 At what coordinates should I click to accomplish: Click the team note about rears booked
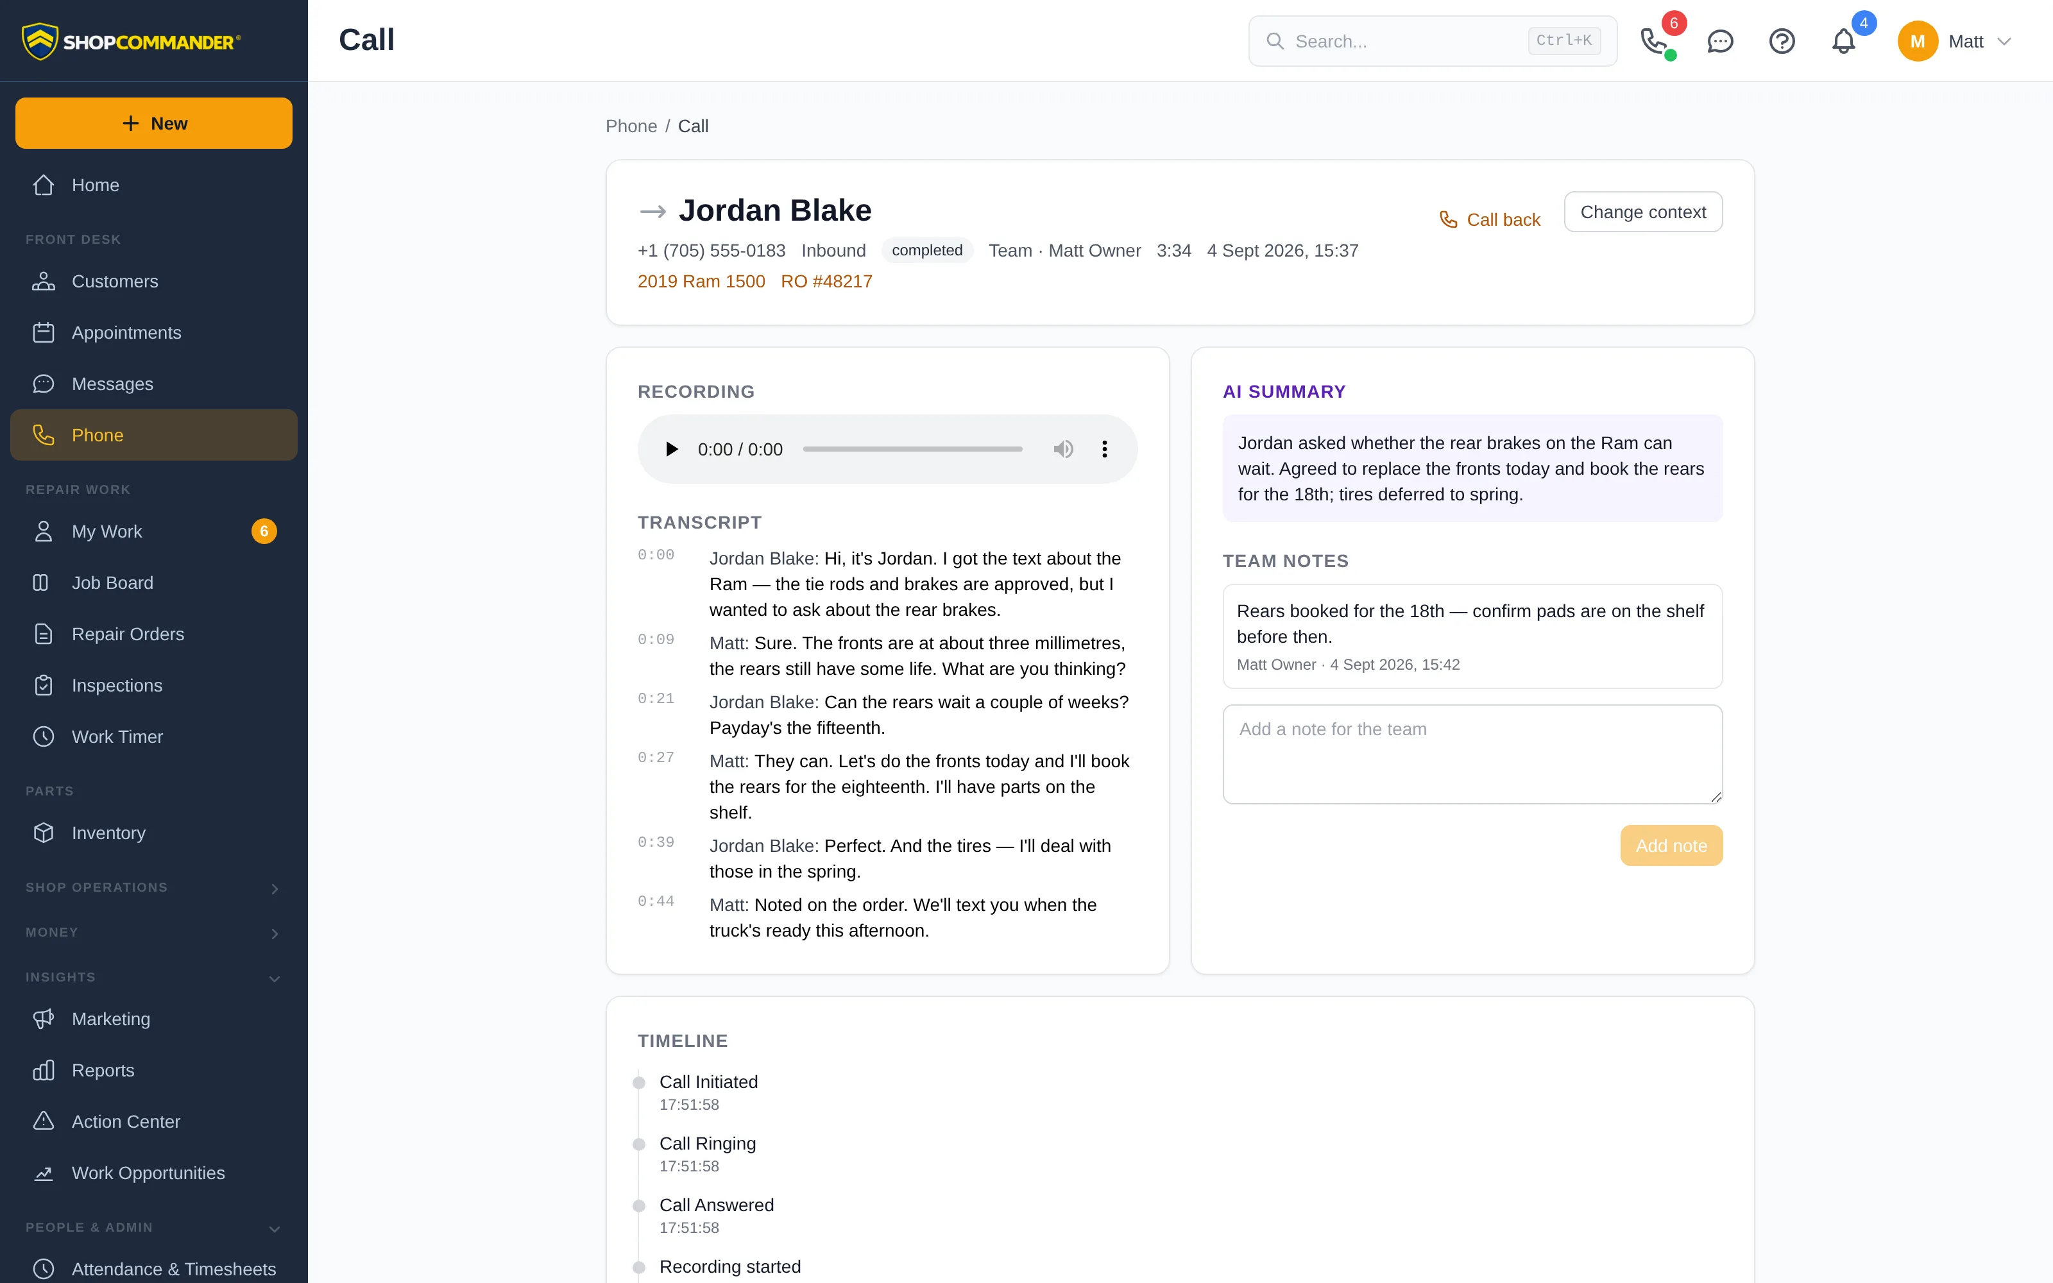point(1472,636)
